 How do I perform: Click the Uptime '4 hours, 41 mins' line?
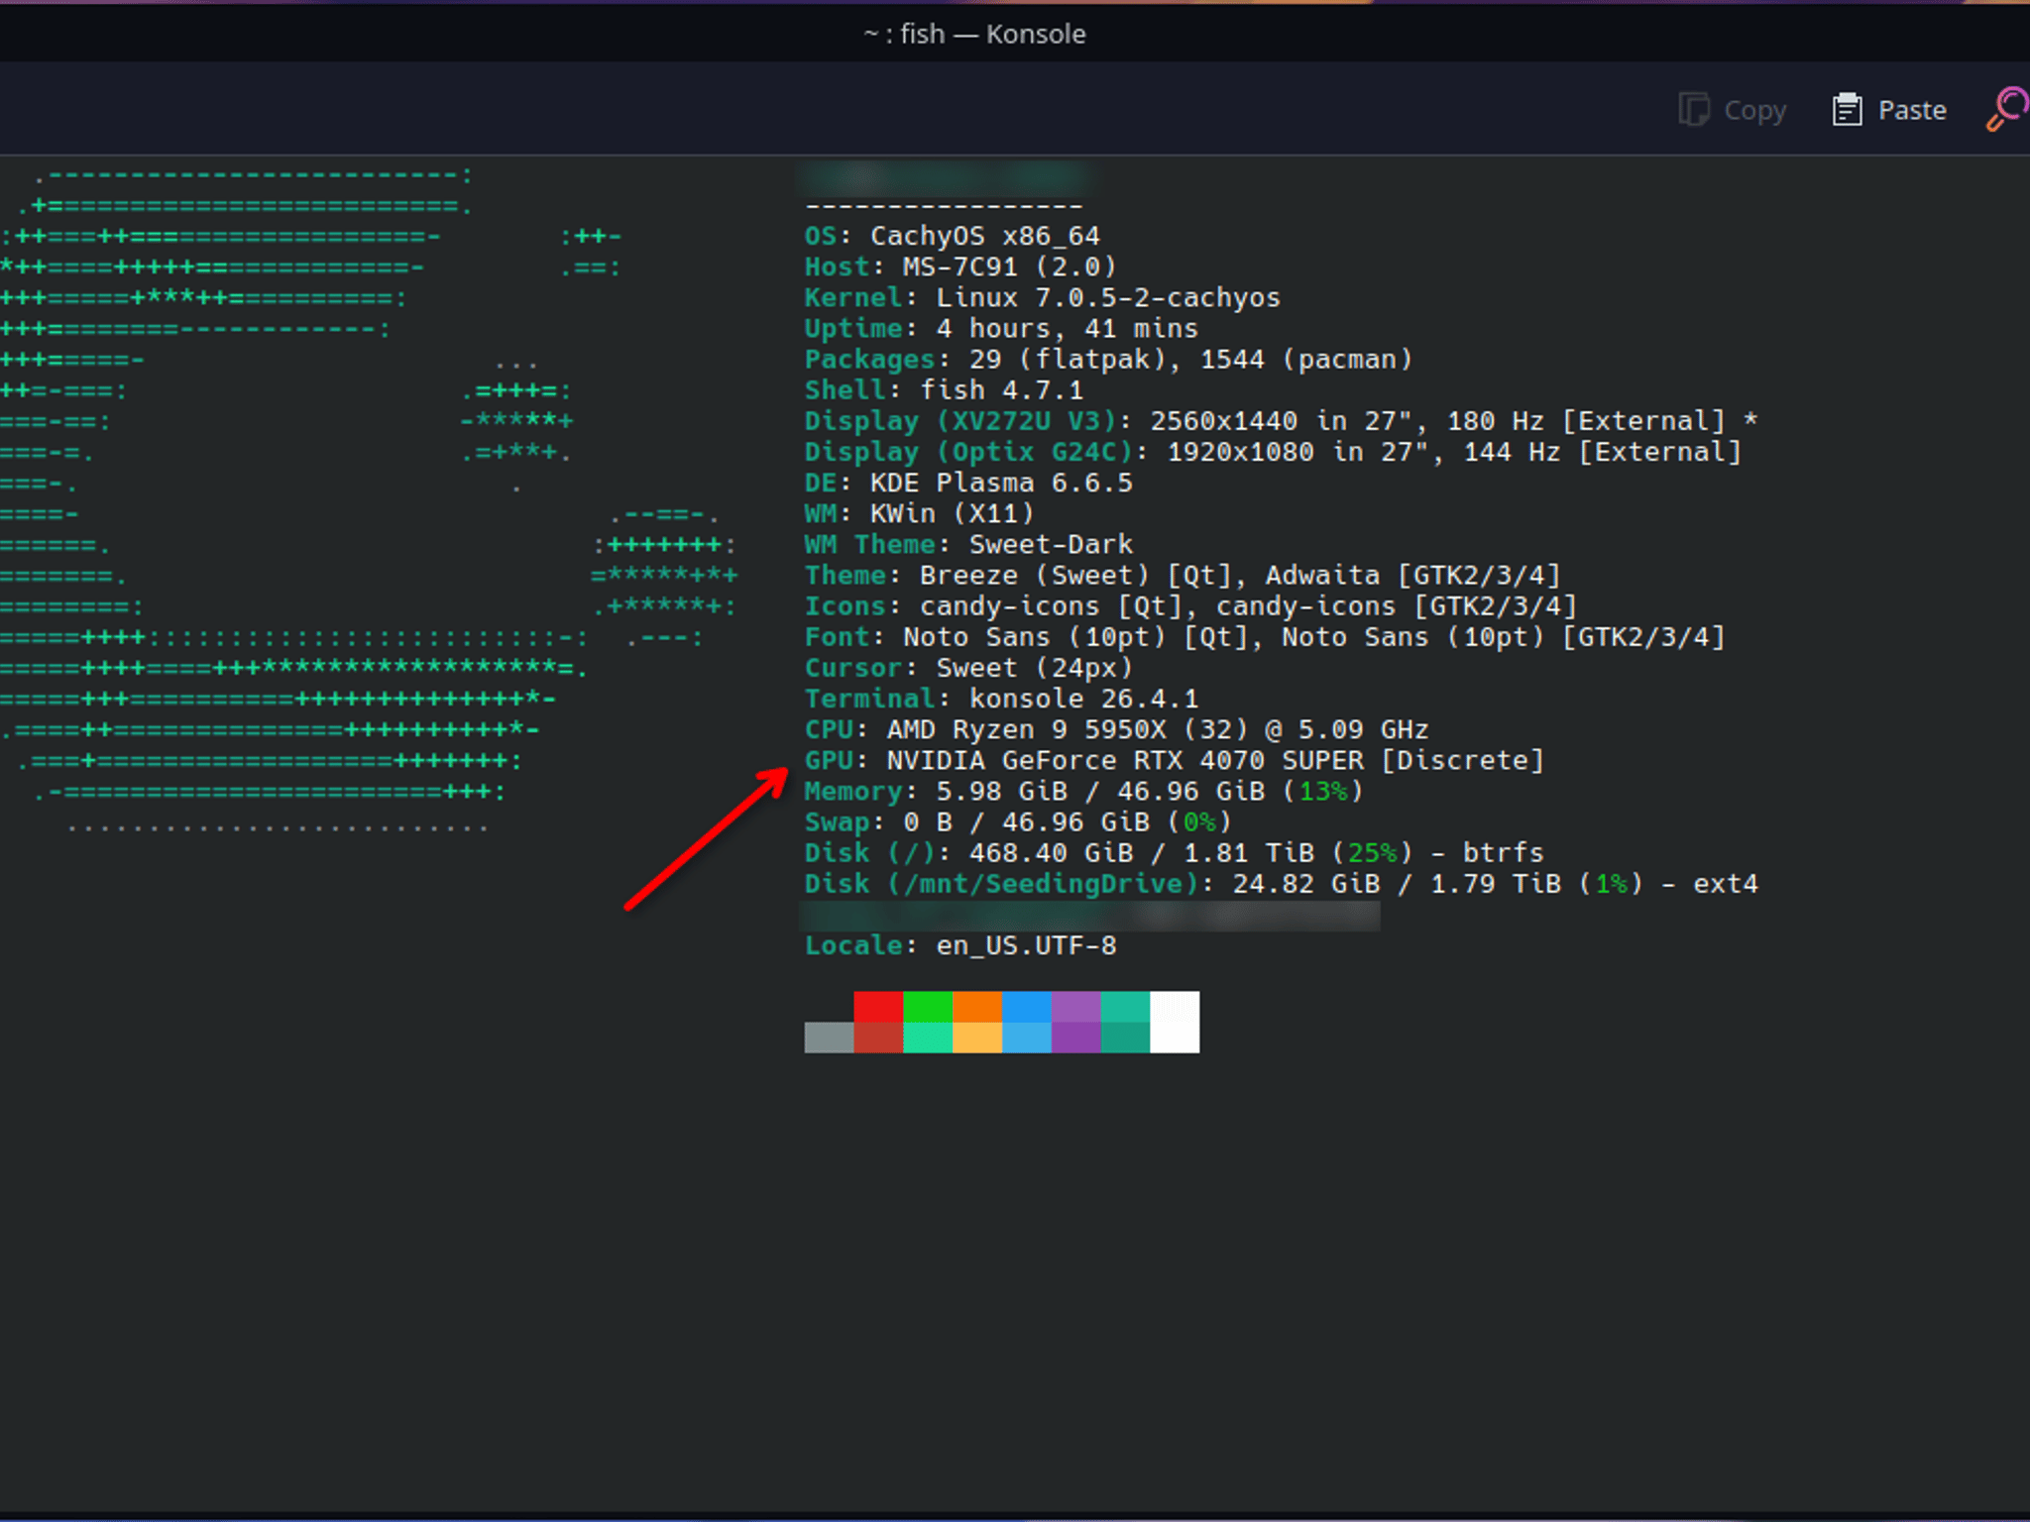click(x=1001, y=328)
